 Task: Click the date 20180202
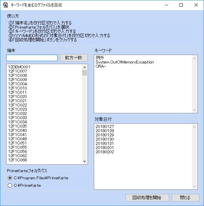click(105, 152)
